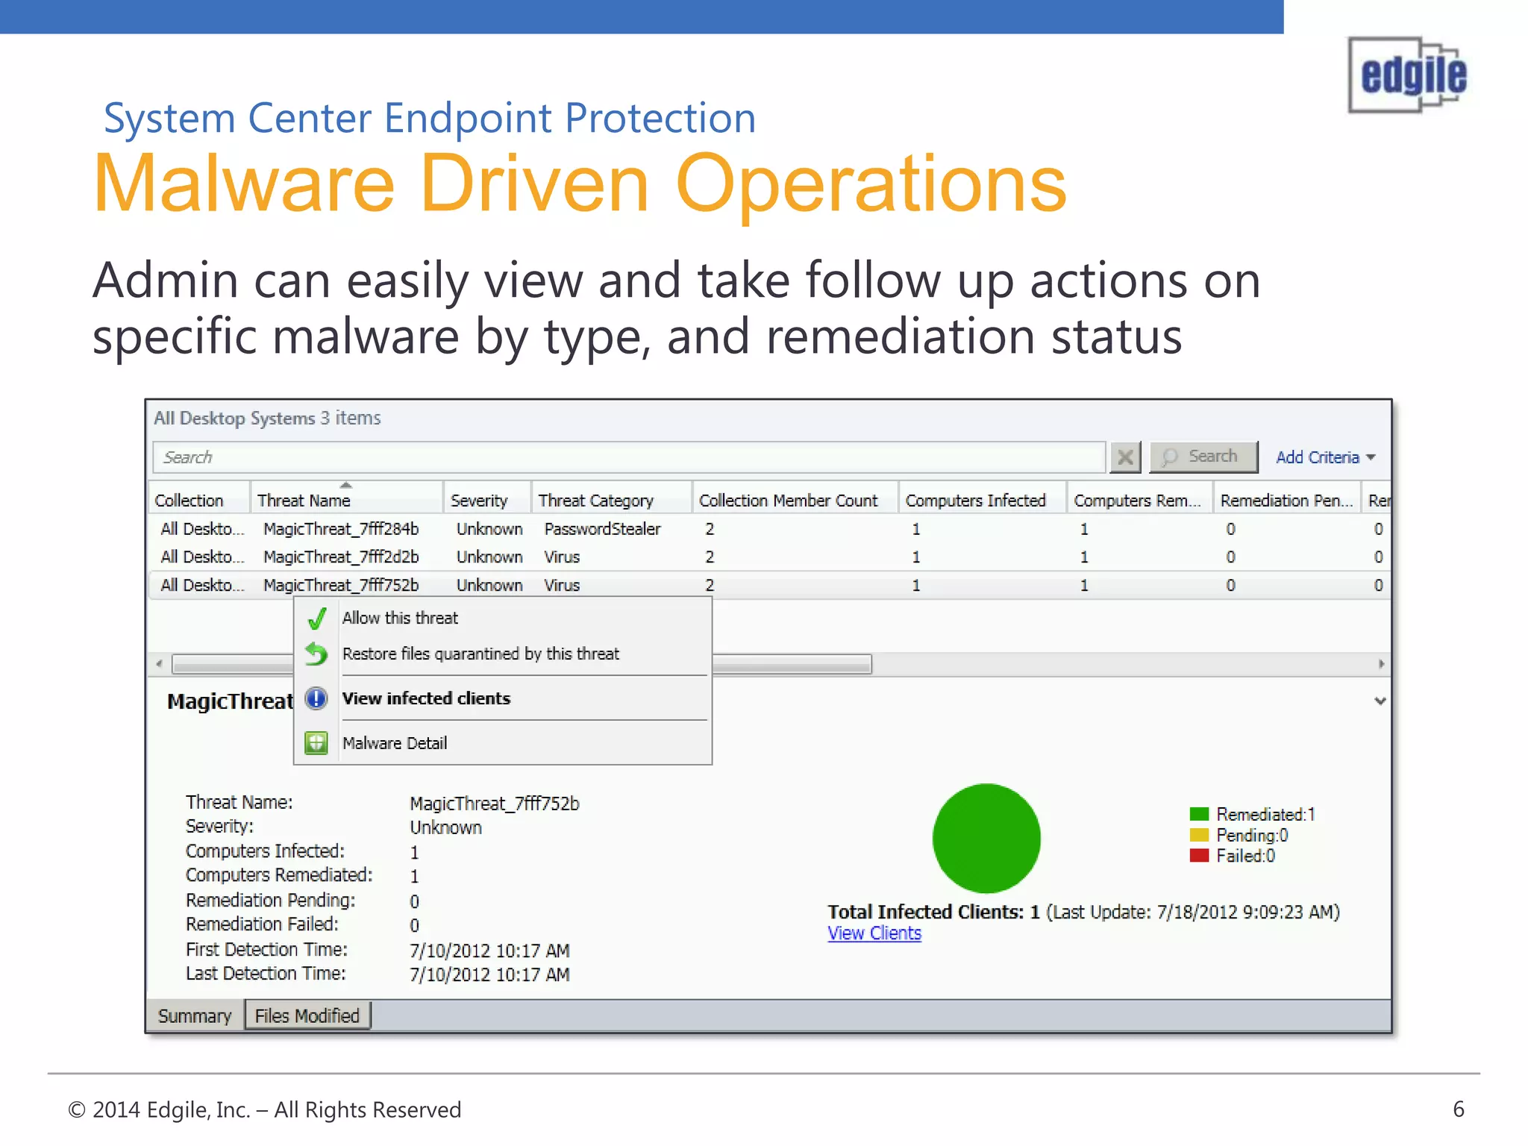Screen dimensions: 1528x1146
Task: Click the First Detection Time value
Action: click(x=489, y=951)
